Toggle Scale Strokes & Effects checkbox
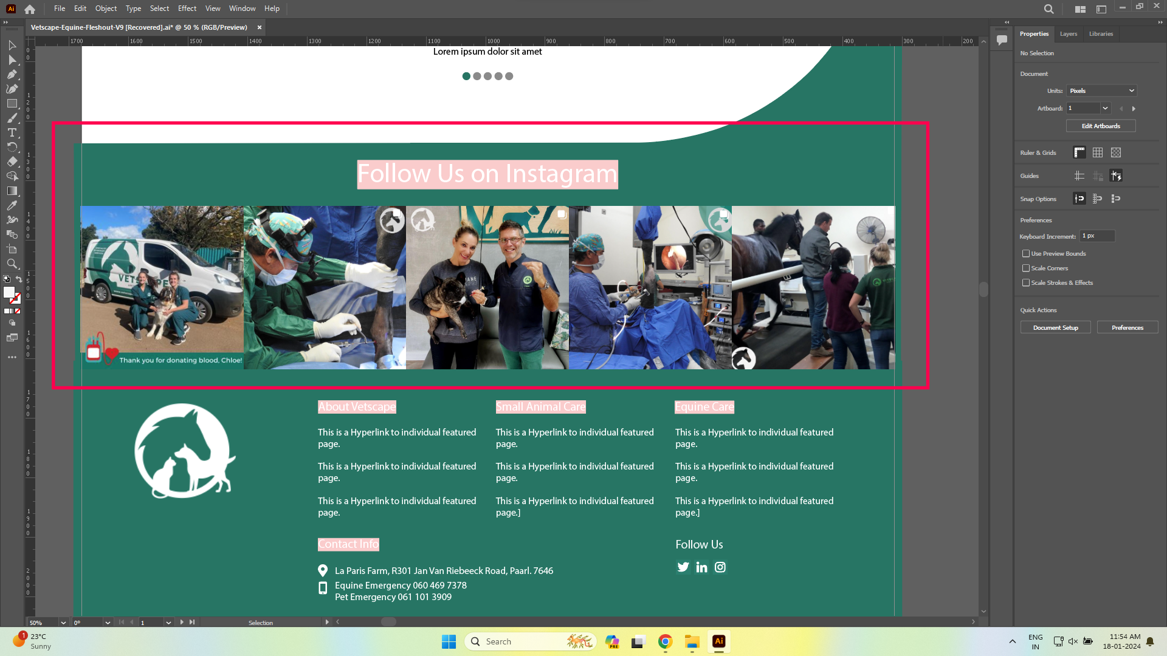 [1026, 282]
